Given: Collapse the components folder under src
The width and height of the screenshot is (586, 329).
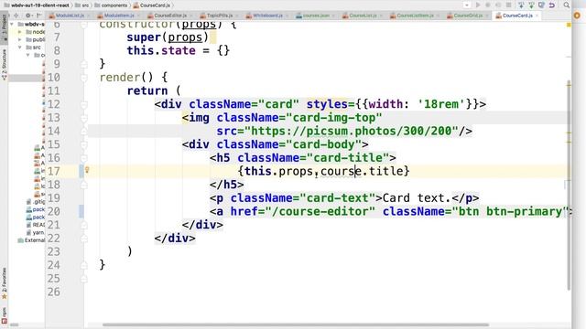Looking at the screenshot, I should (28, 55).
